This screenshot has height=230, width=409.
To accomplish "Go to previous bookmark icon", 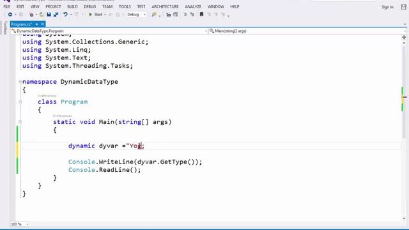I will pyautogui.click(x=209, y=15).
